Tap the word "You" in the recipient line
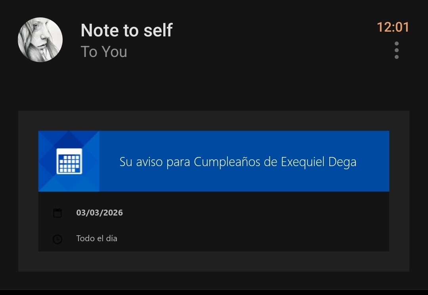Viewport: 428px width, 295px height. pyautogui.click(x=114, y=52)
